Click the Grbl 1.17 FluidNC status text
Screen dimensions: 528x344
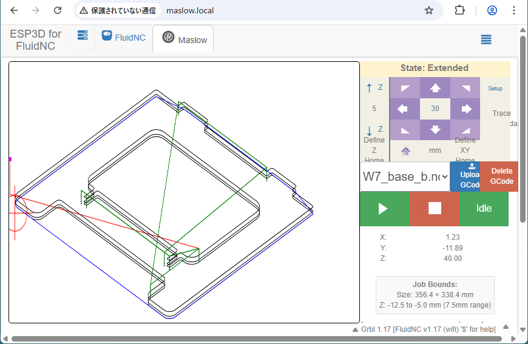[428, 329]
